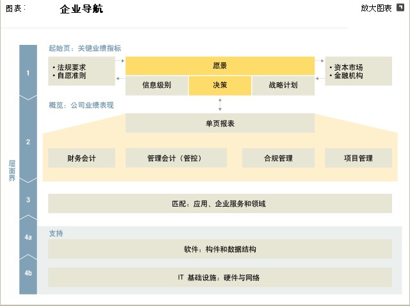Image resolution: width=410 pixels, height=306 pixels.
Task: Click the 信息级别 block
Action: tap(156, 85)
